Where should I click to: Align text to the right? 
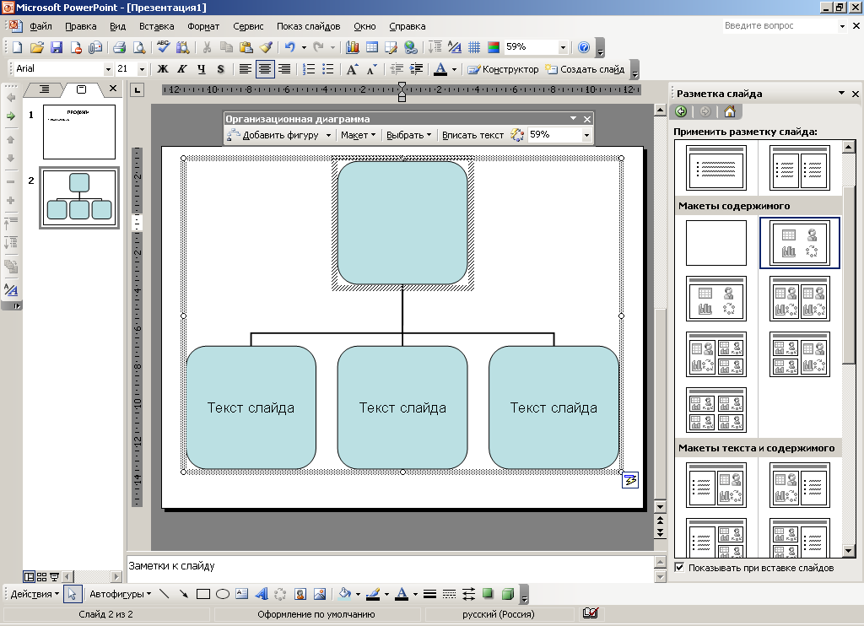284,69
